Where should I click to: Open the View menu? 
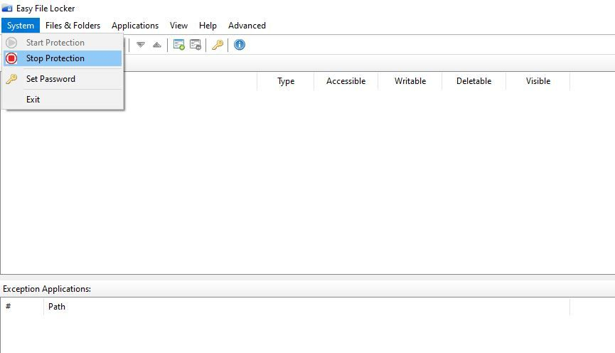[178, 26]
